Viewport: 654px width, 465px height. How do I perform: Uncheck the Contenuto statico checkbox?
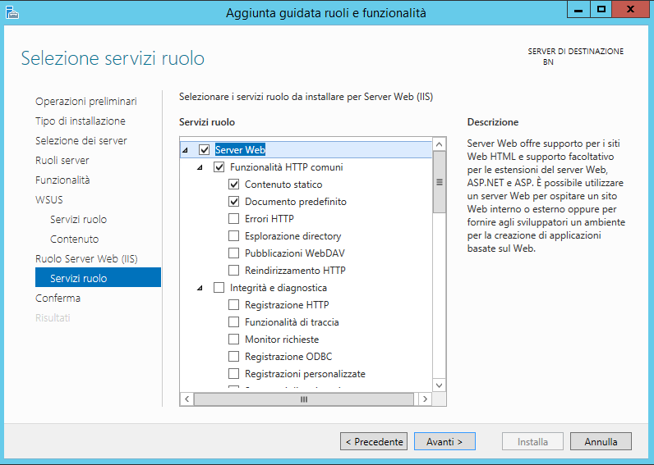(233, 184)
